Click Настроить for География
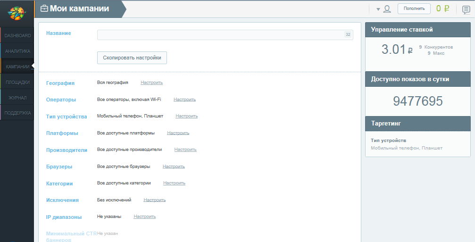 point(152,83)
